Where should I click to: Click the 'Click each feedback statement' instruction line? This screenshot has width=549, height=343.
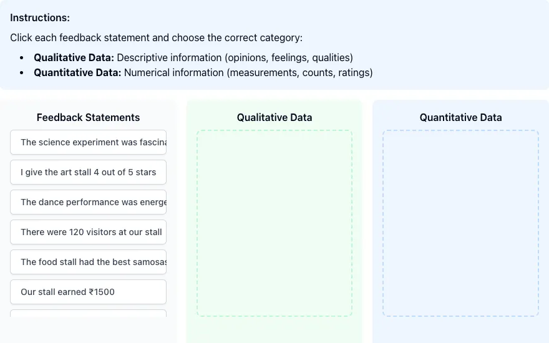coord(156,37)
